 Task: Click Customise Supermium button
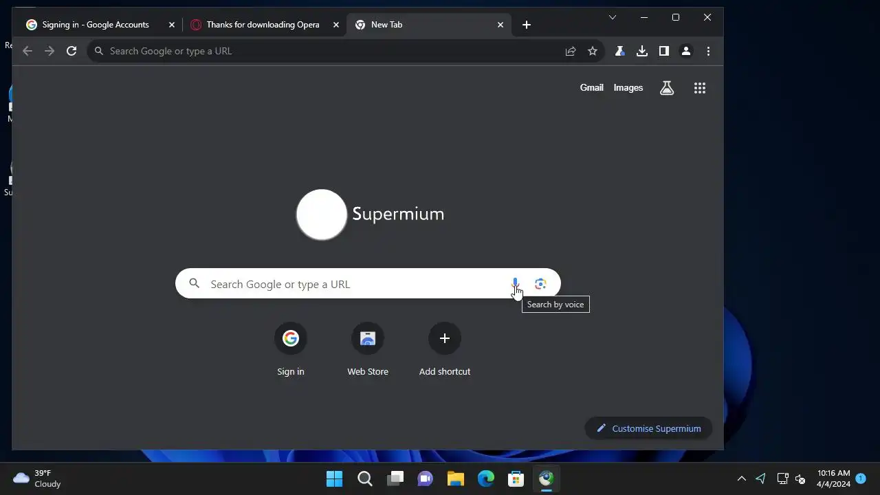tap(648, 428)
